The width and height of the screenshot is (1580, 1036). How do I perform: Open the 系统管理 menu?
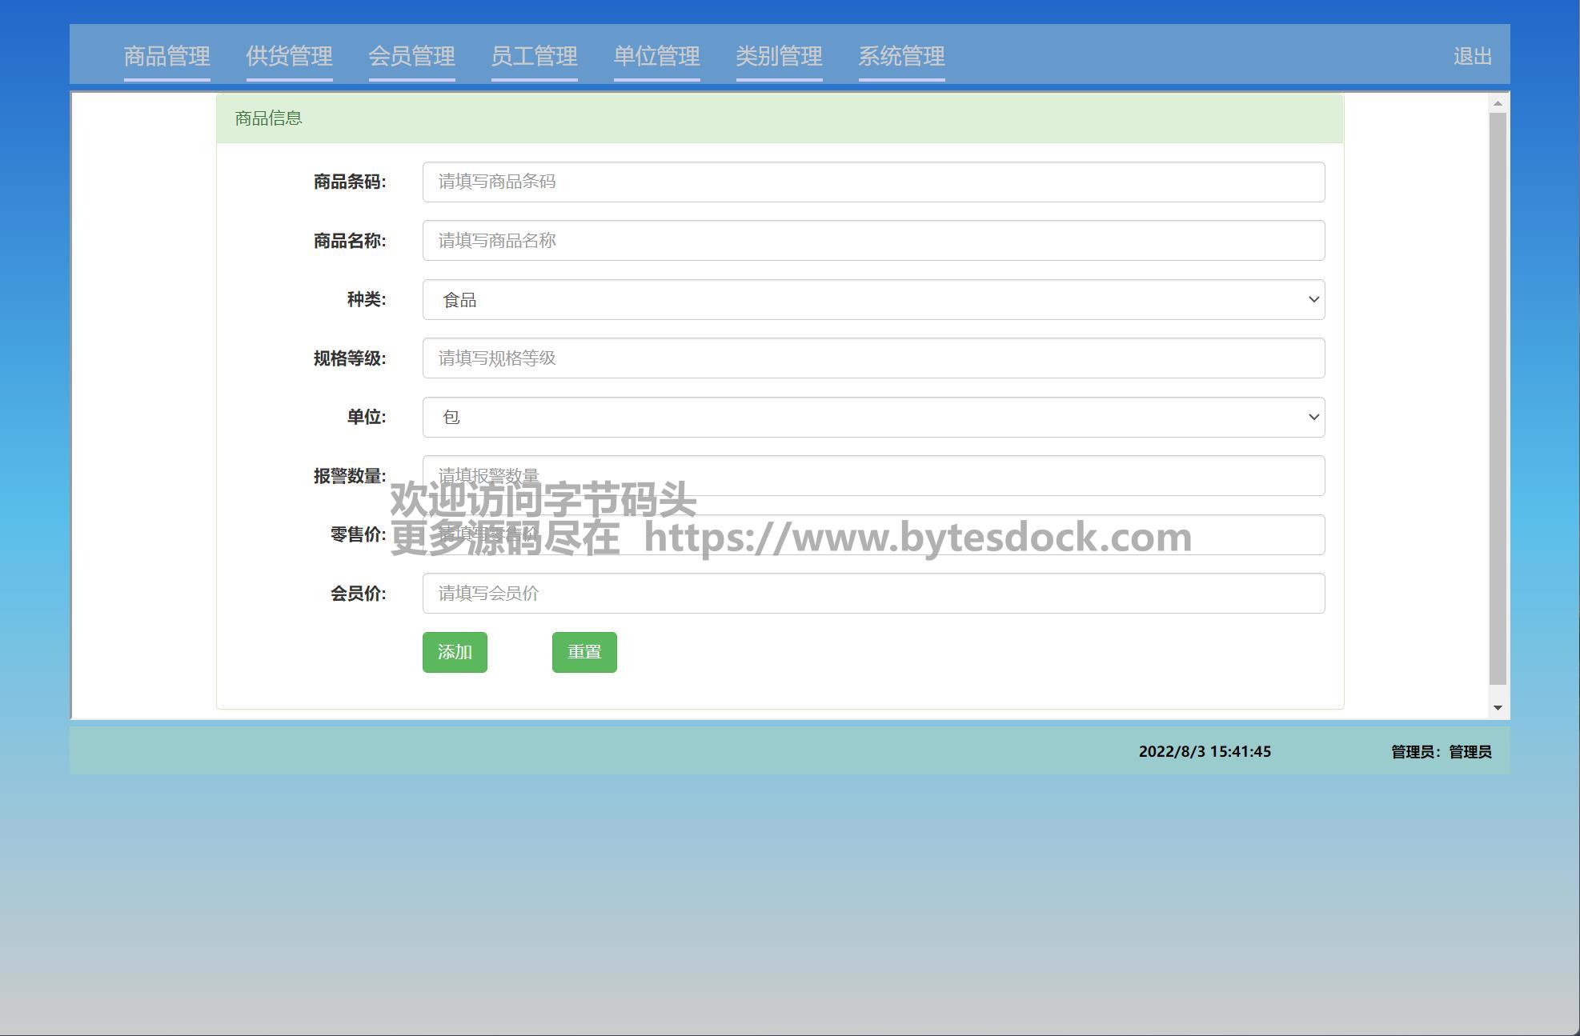click(x=901, y=56)
